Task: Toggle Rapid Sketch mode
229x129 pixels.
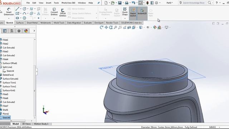Action: click(133, 13)
